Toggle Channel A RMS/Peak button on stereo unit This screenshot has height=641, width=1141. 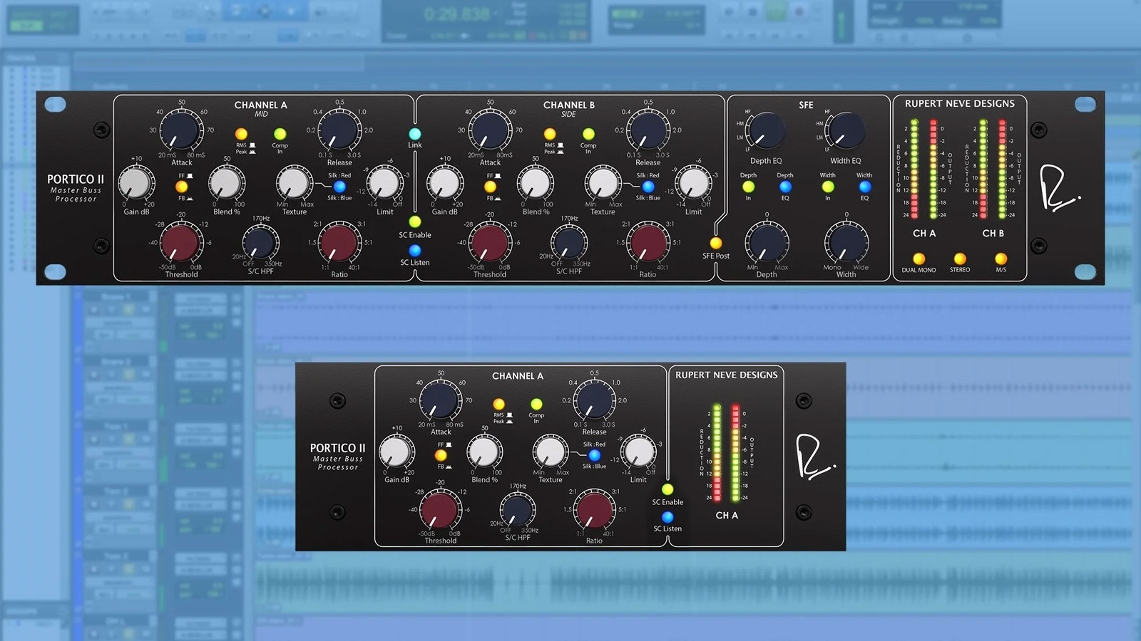pyautogui.click(x=241, y=134)
